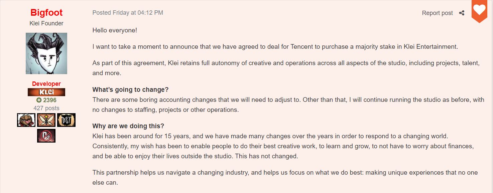
Task: Report this post
Action: [x=437, y=13]
